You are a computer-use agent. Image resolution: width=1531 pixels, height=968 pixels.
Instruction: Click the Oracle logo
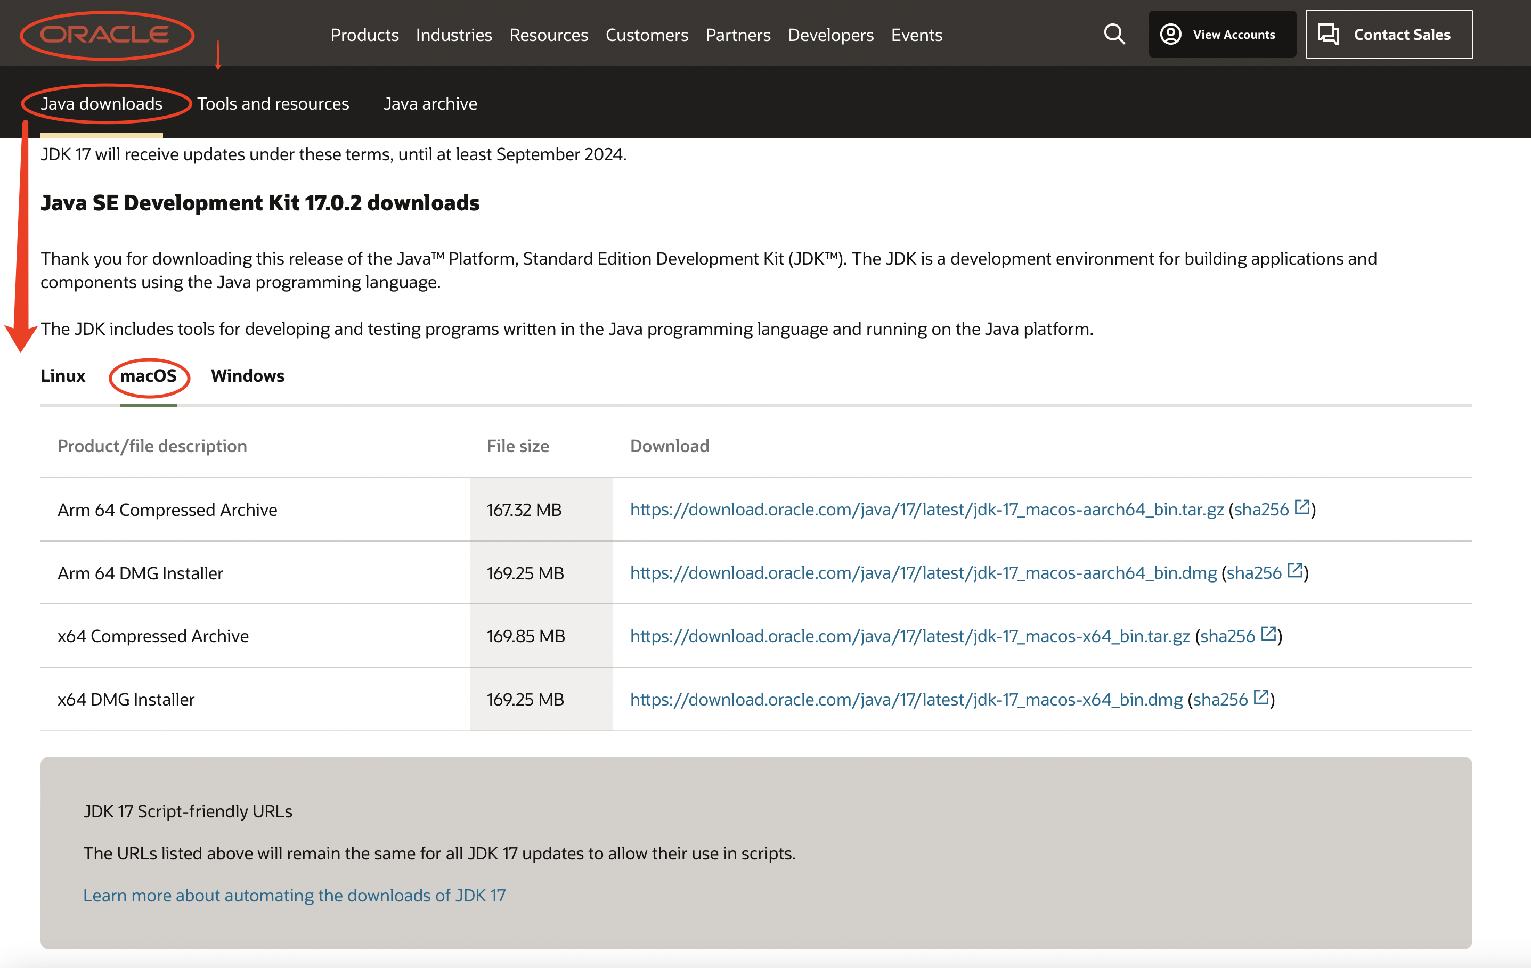(x=105, y=34)
